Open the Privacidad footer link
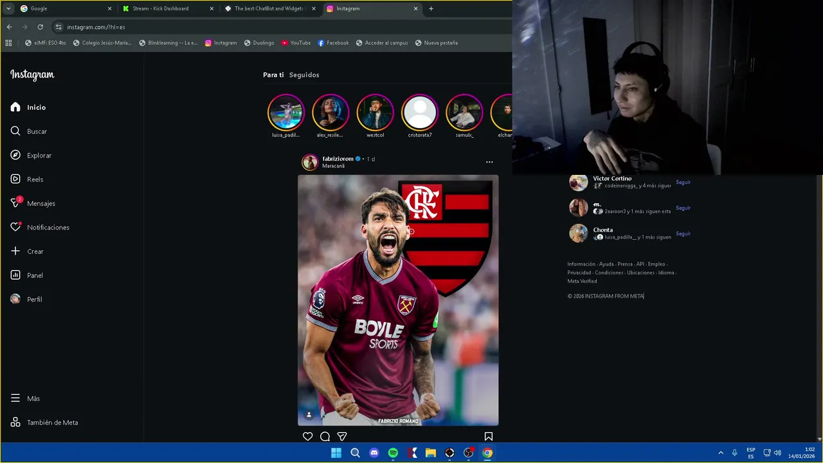This screenshot has width=823, height=463. tap(579, 273)
